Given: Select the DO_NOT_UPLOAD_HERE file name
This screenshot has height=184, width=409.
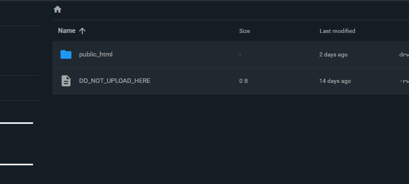Looking at the screenshot, I should [115, 81].
